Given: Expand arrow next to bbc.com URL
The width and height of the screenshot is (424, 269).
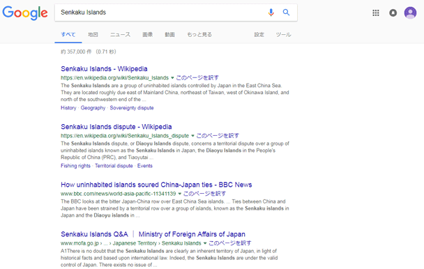Looking at the screenshot, I should point(179,194).
